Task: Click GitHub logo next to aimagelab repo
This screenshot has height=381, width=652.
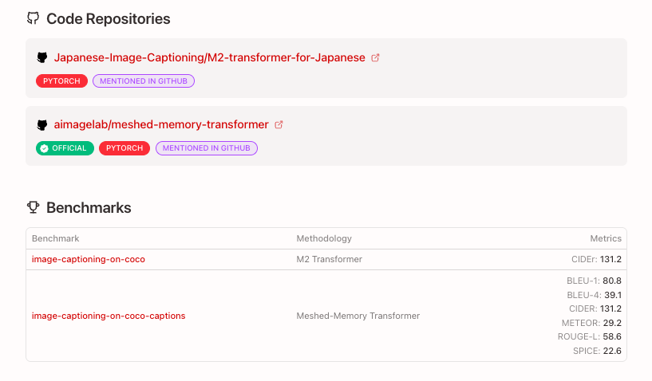Action: coord(42,125)
